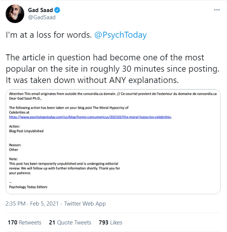This screenshot has height=232, width=227.
Task: Click the external email Attention warning line
Action: (112, 94)
